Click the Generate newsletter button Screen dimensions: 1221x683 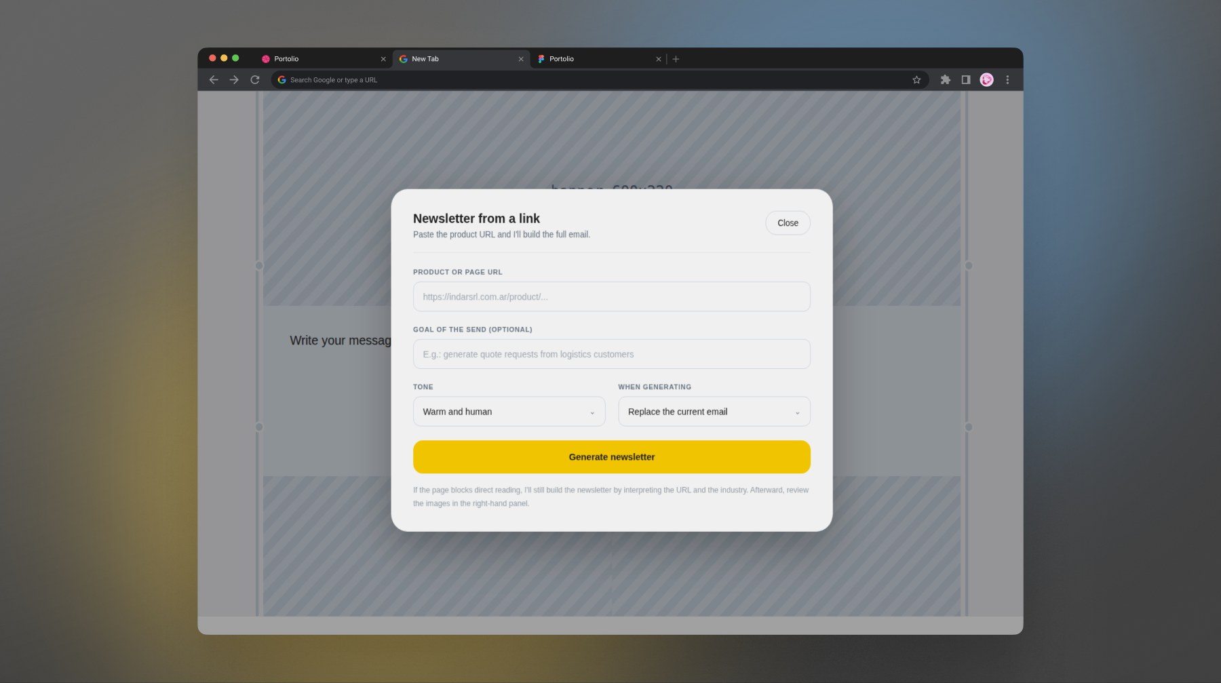pyautogui.click(x=611, y=457)
